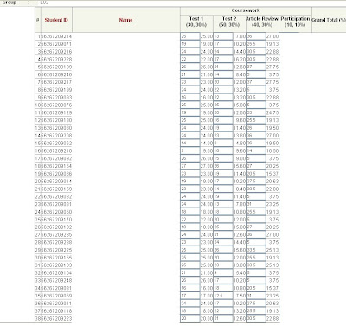Sort by the Name column header
346x326 pixels.
pos(125,20)
